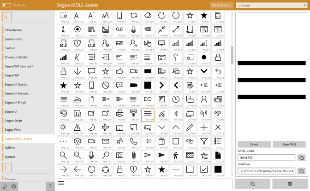
Task: Select the two-people glyph U+E716
Action: 119,143
